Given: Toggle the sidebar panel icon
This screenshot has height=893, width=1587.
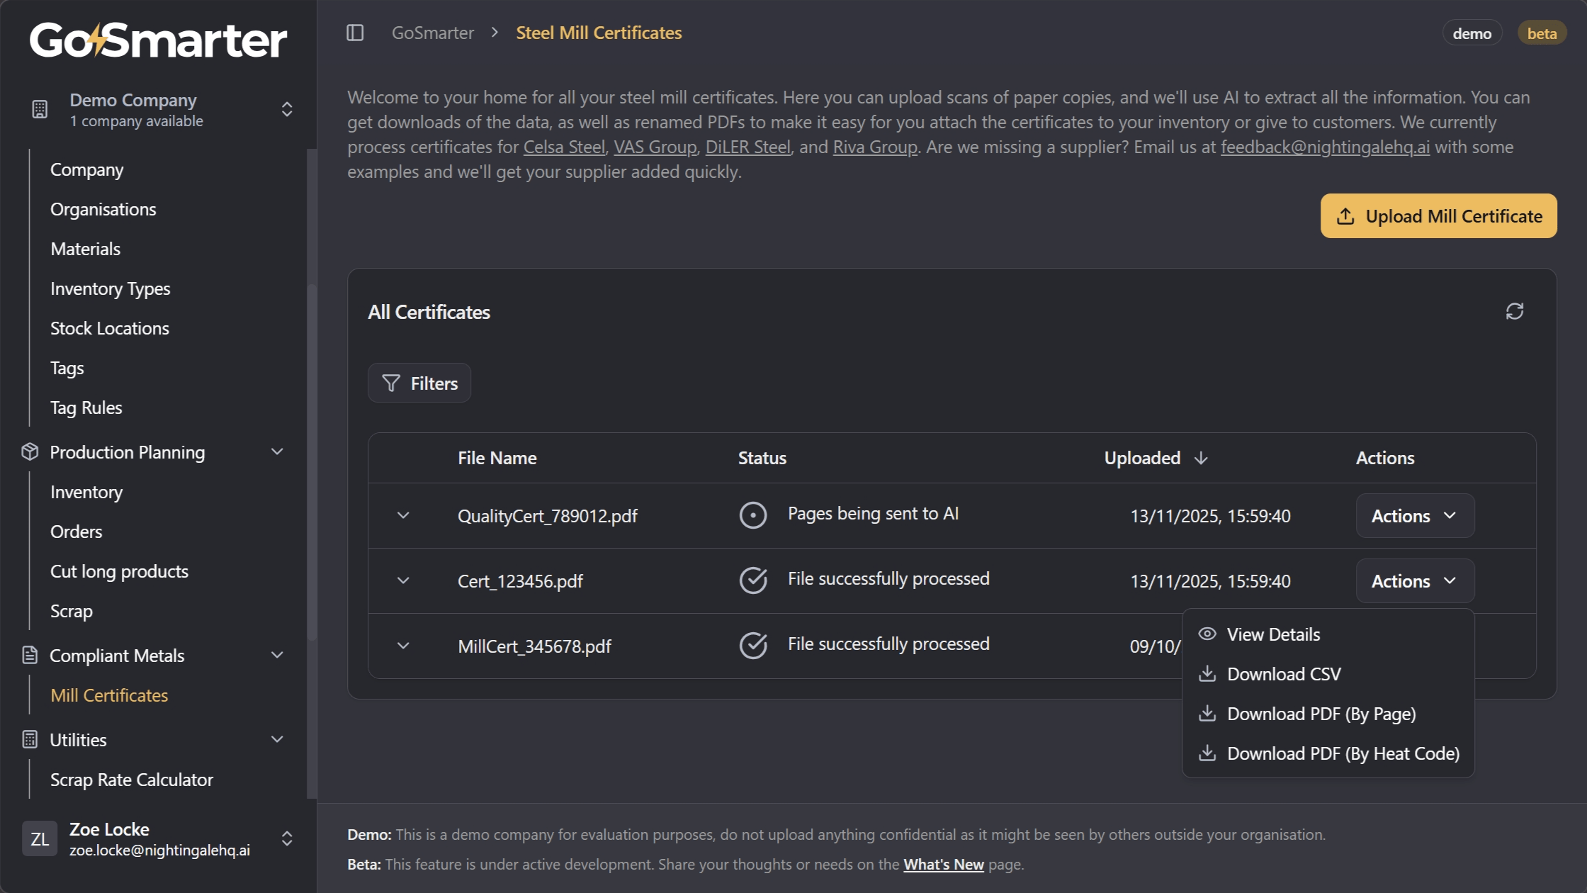Looking at the screenshot, I should (x=355, y=33).
